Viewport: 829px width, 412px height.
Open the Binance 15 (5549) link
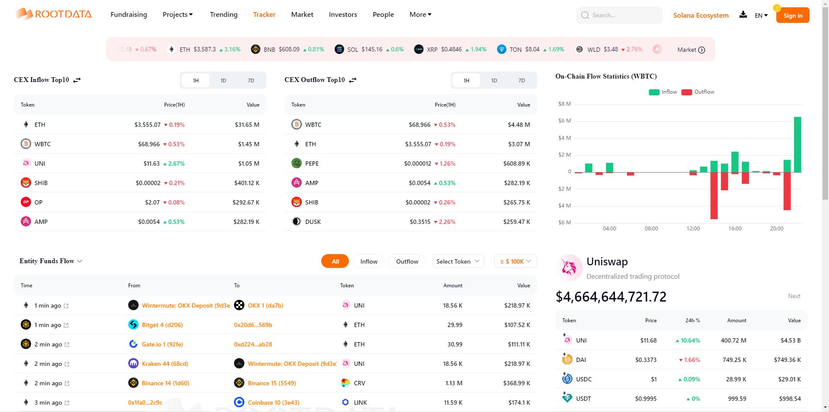coord(272,383)
